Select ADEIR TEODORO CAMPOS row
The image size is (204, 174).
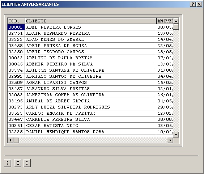click(x=90, y=52)
